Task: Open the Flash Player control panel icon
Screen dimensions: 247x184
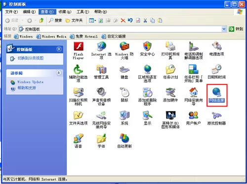Action: click(x=79, y=51)
